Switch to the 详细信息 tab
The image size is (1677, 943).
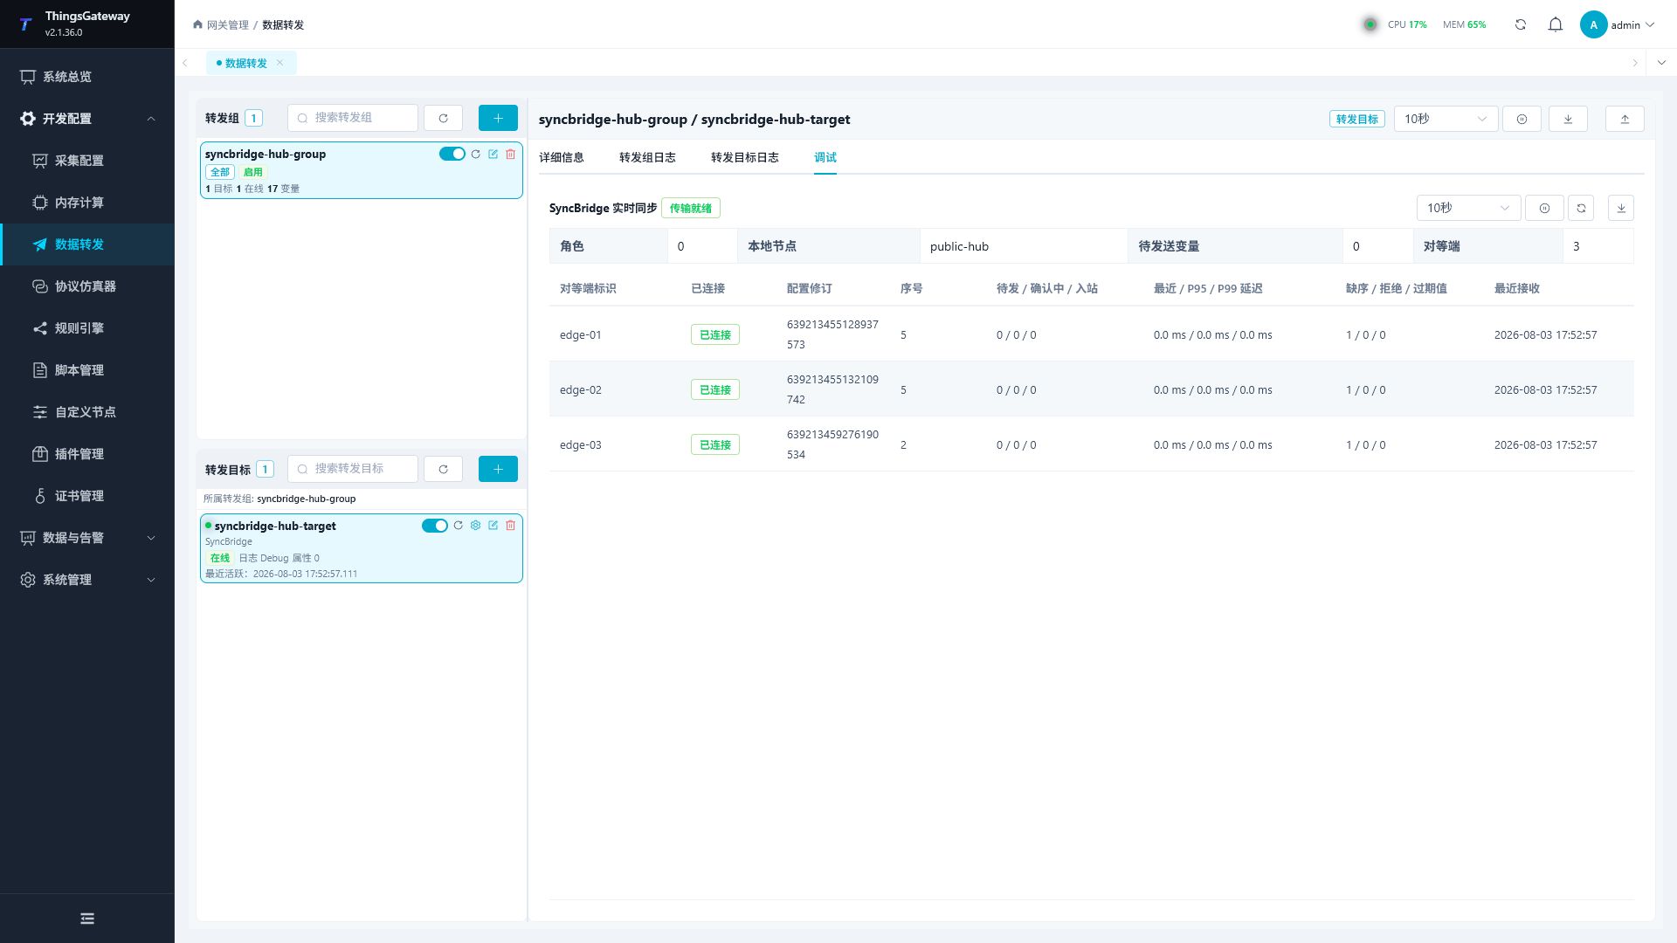pyautogui.click(x=561, y=157)
